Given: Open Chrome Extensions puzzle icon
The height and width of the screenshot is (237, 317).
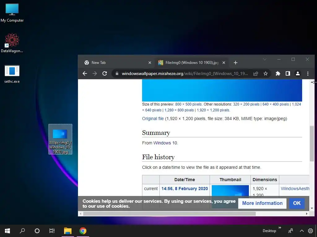Looking at the screenshot, I should 278,73.
